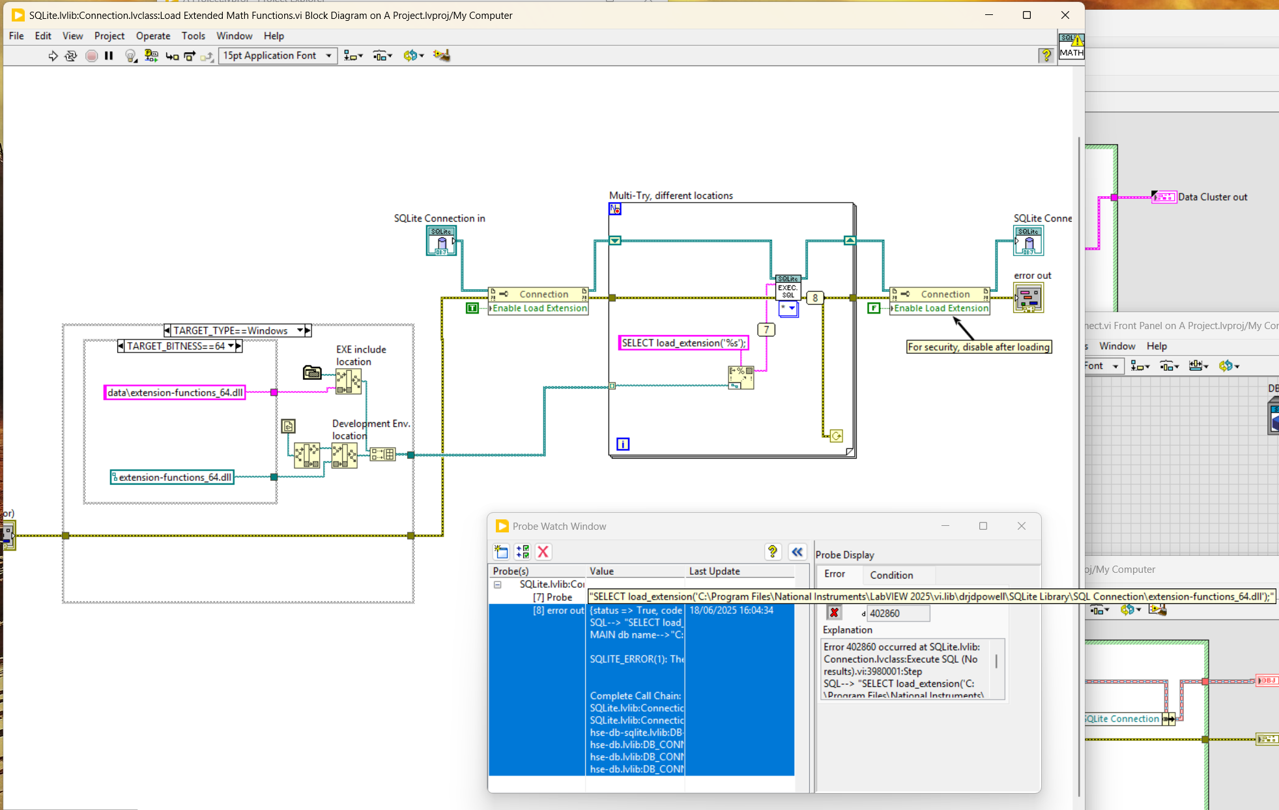Click the Step Out button
This screenshot has height=810, width=1279.
tap(207, 56)
